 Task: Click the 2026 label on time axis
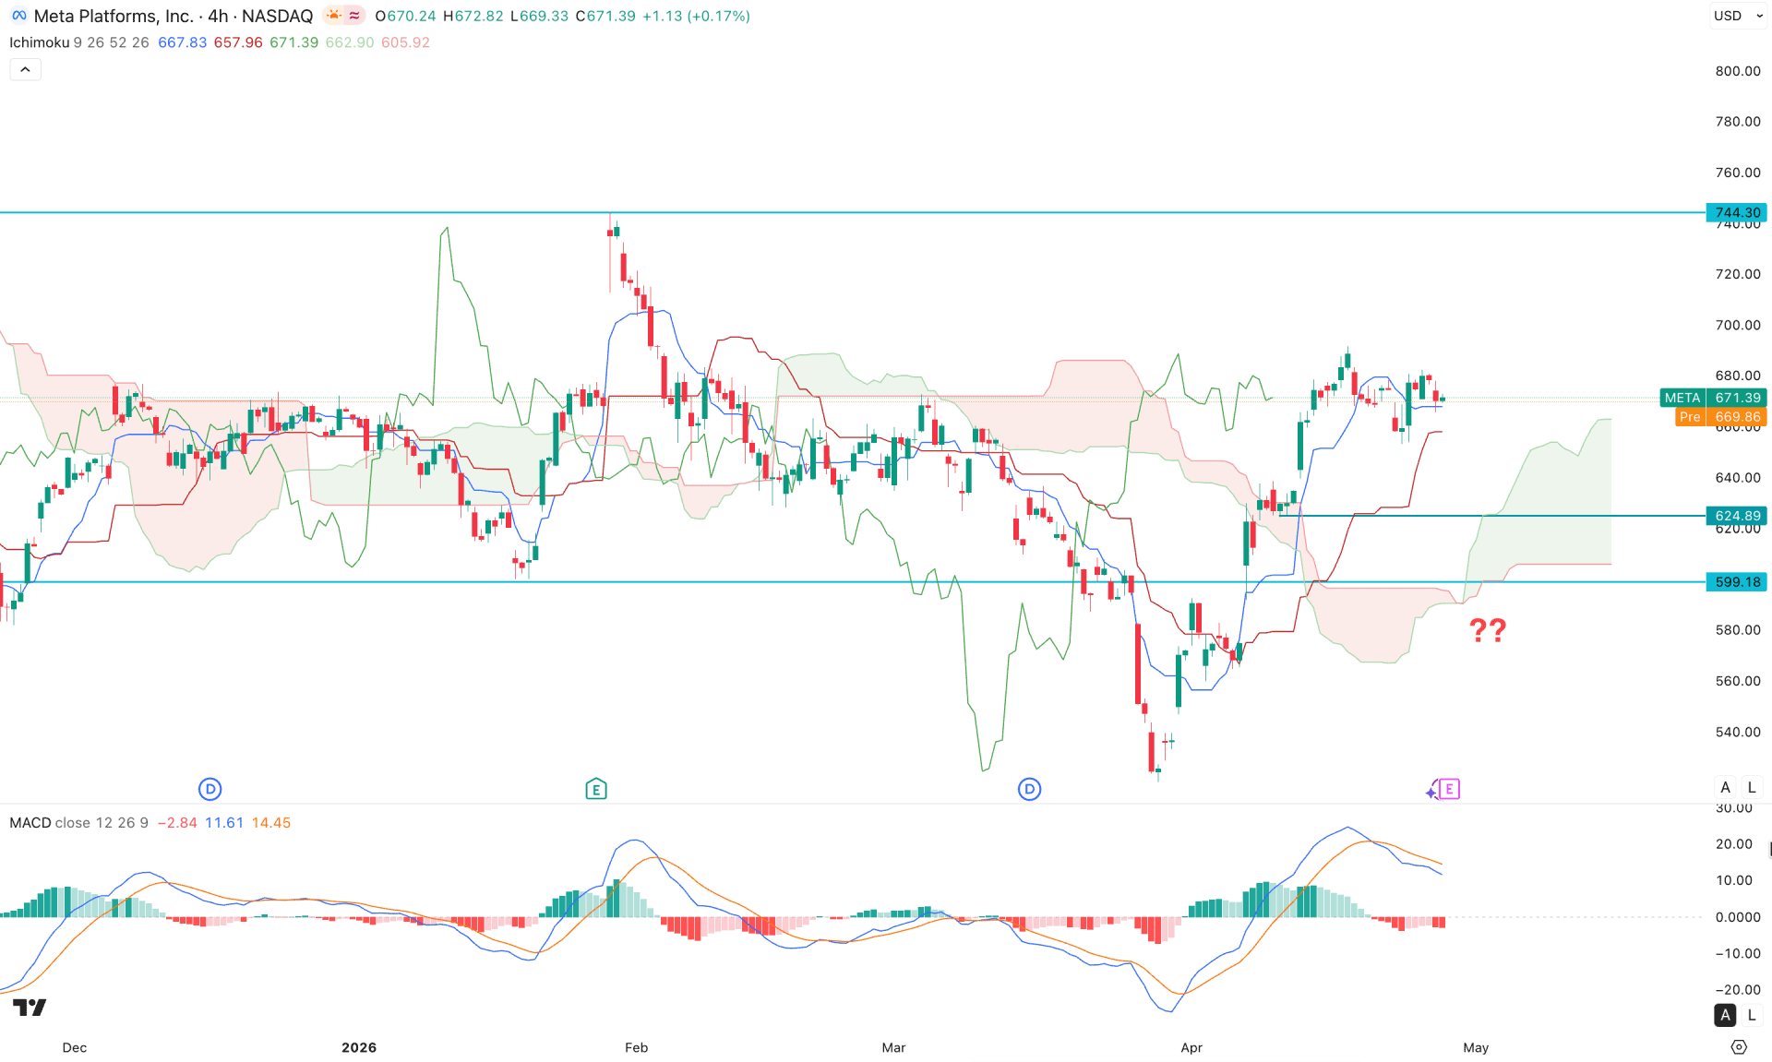click(x=359, y=1047)
